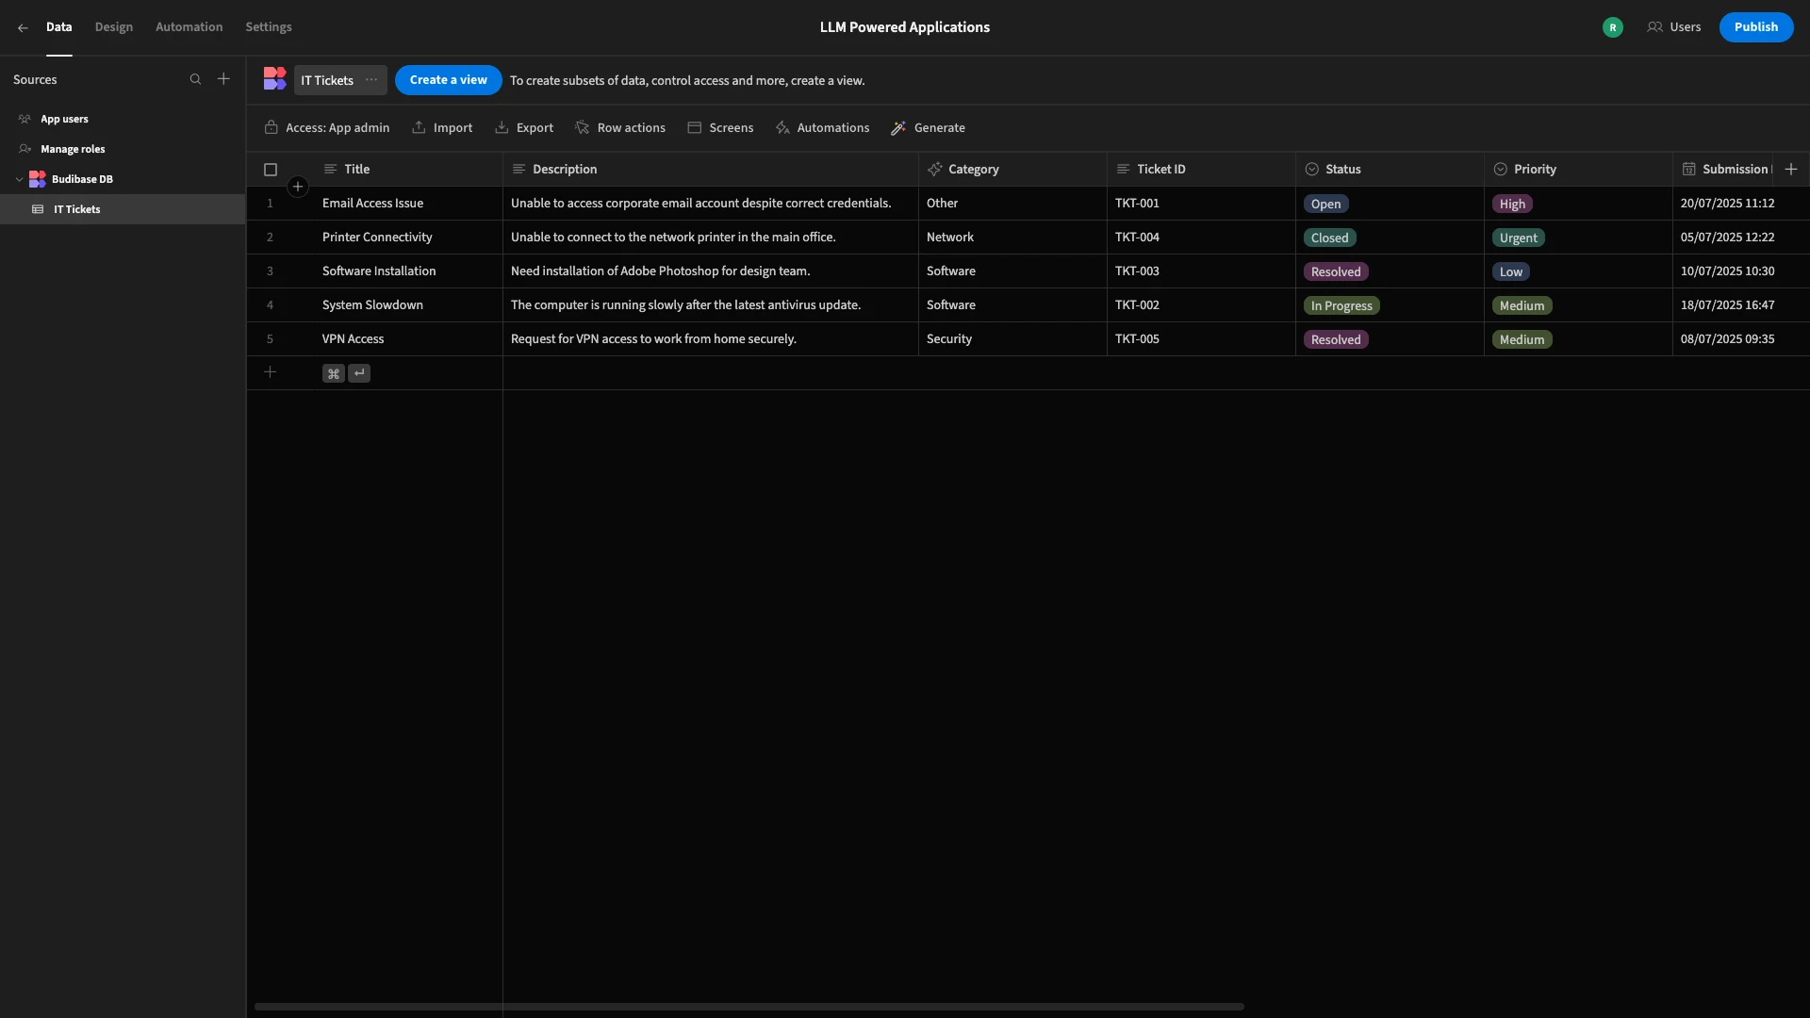
Task: Click the Security category cell
Action: [1012, 339]
